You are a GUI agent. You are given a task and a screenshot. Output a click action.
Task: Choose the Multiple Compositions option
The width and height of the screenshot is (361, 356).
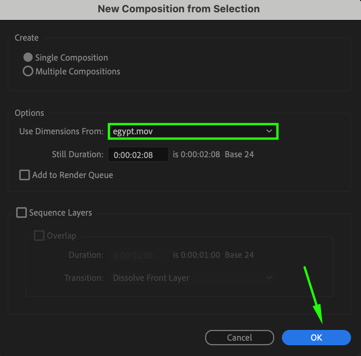coord(28,71)
